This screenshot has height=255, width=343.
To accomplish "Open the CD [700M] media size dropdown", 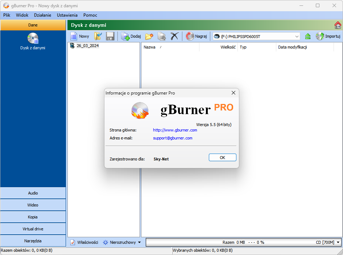I will pos(338,242).
